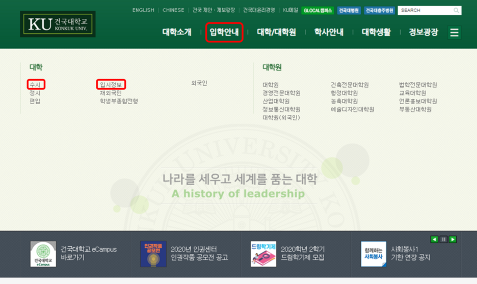This screenshot has height=284, width=477.
Task: Open the 대학소개 main menu
Action: [x=177, y=32]
